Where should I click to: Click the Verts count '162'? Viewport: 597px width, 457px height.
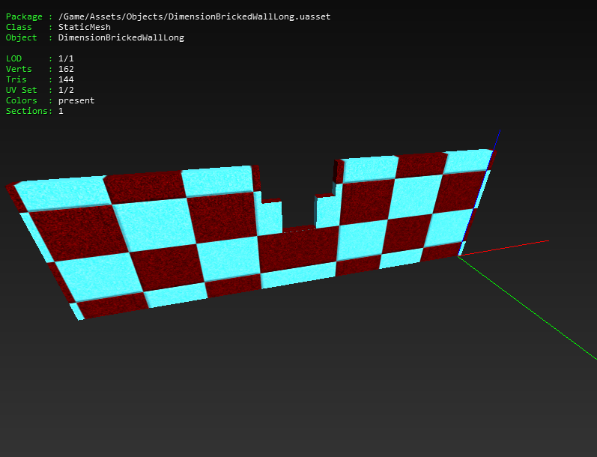tap(66, 69)
